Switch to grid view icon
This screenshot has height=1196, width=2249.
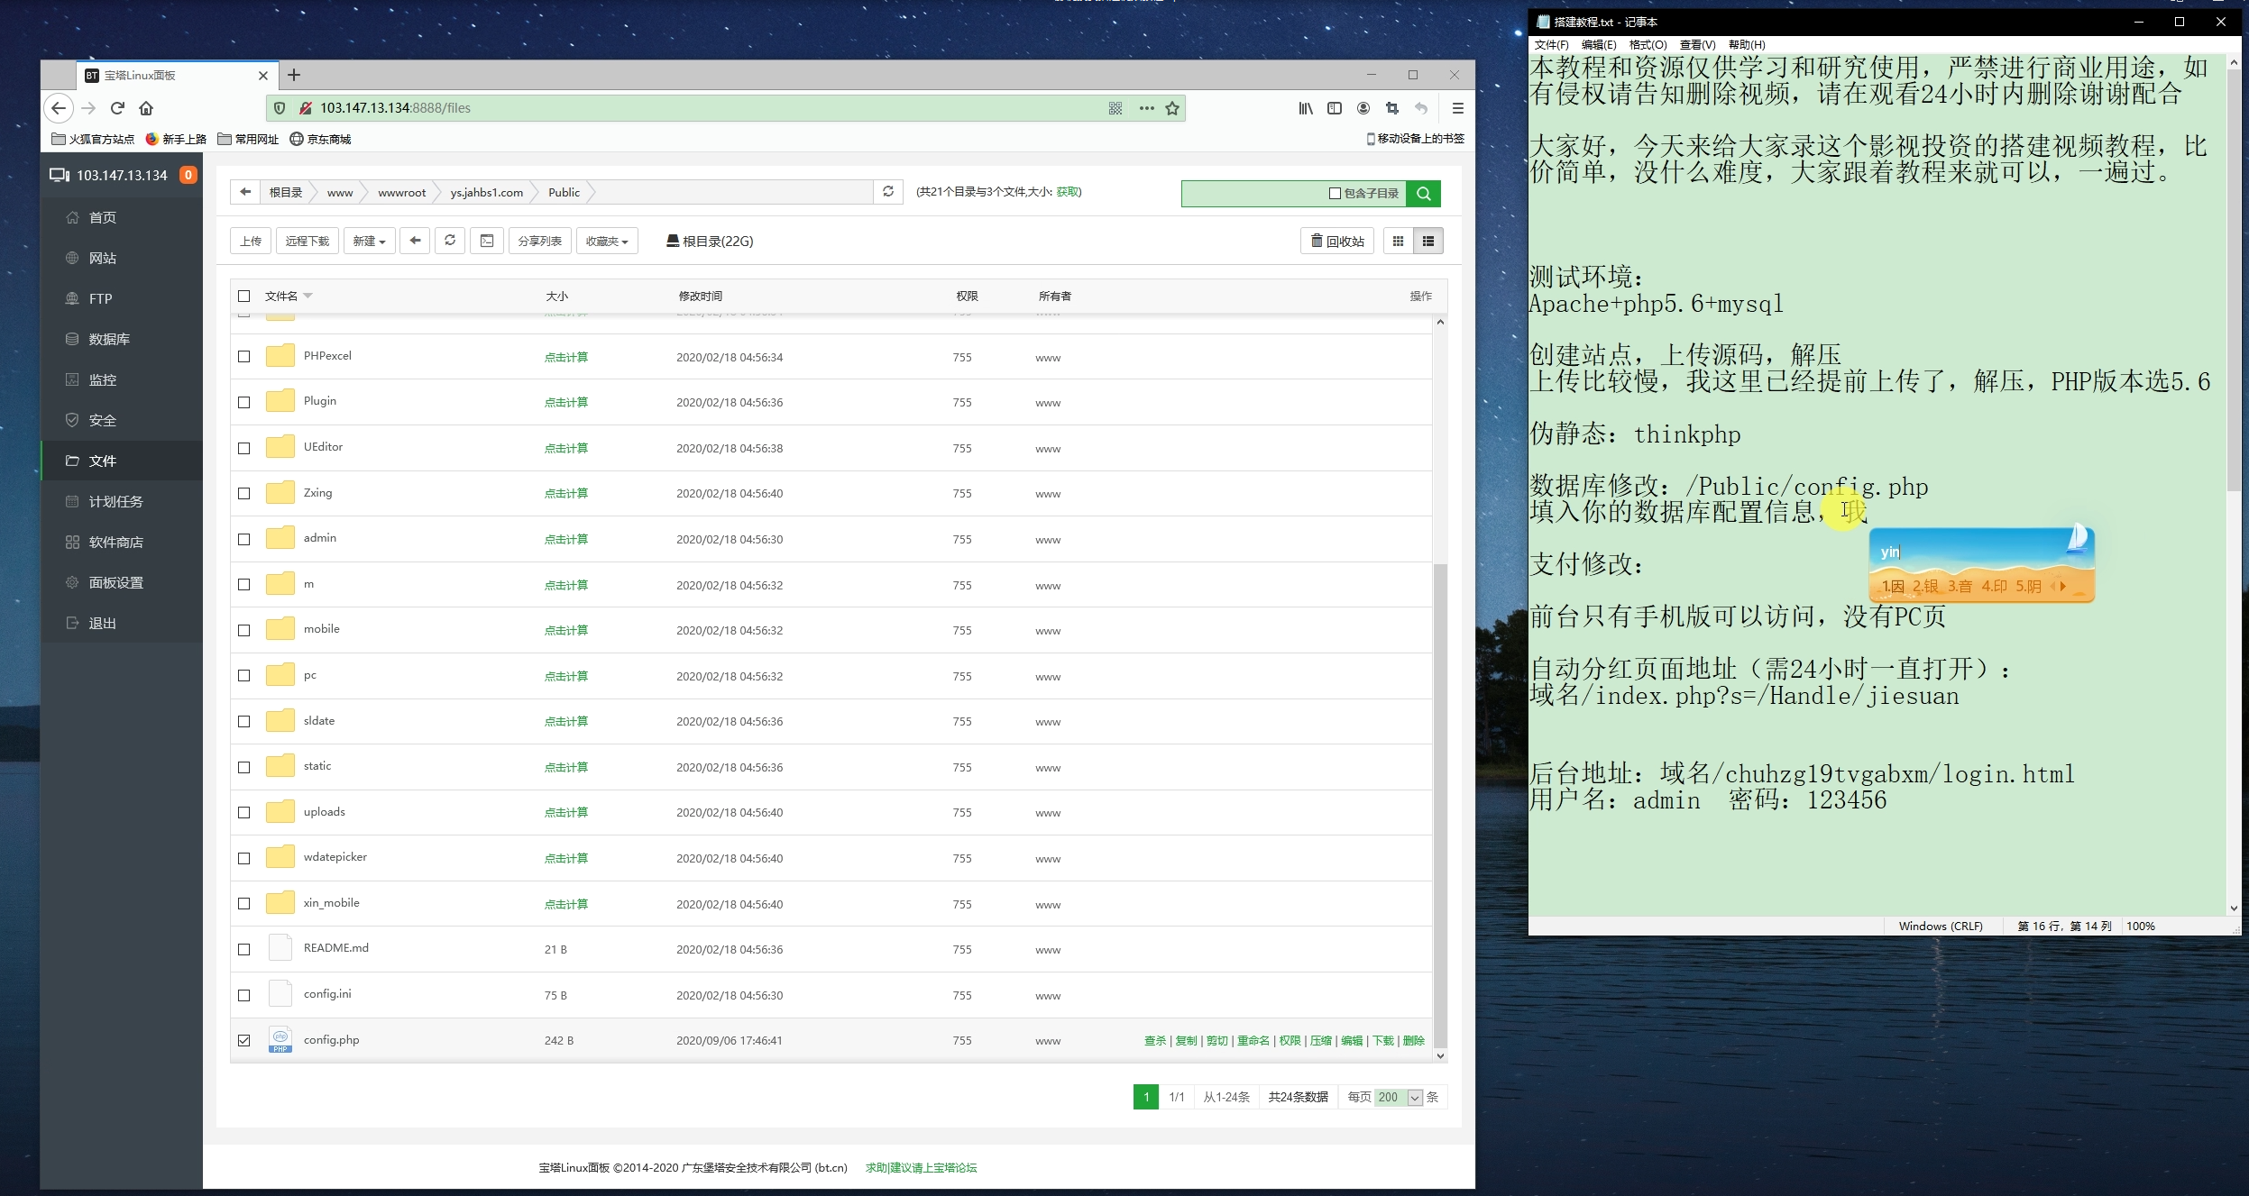1398,241
